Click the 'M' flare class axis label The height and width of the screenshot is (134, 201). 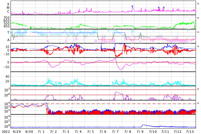click(x=8, y=8)
